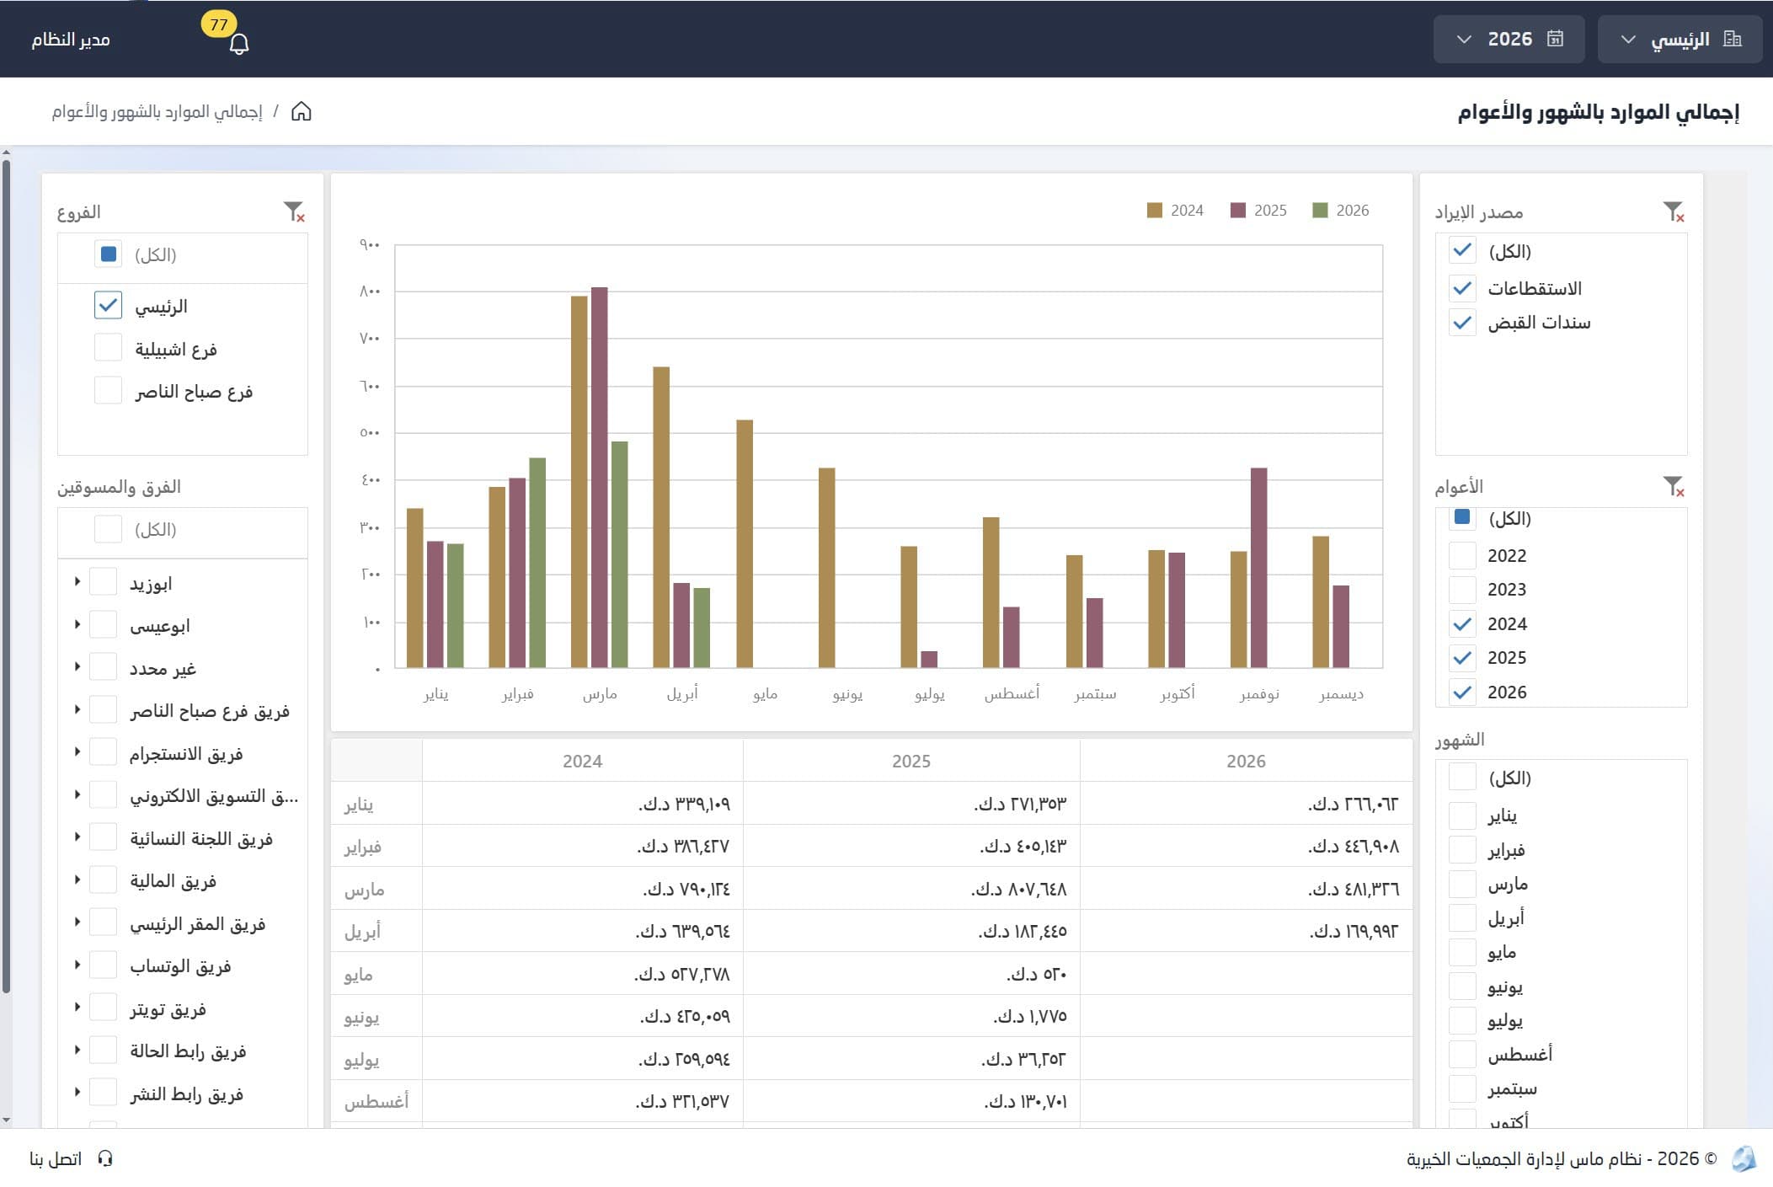Viewport: 1773px width, 1187px height.
Task: Open the notifications bell icon
Action: tap(239, 43)
